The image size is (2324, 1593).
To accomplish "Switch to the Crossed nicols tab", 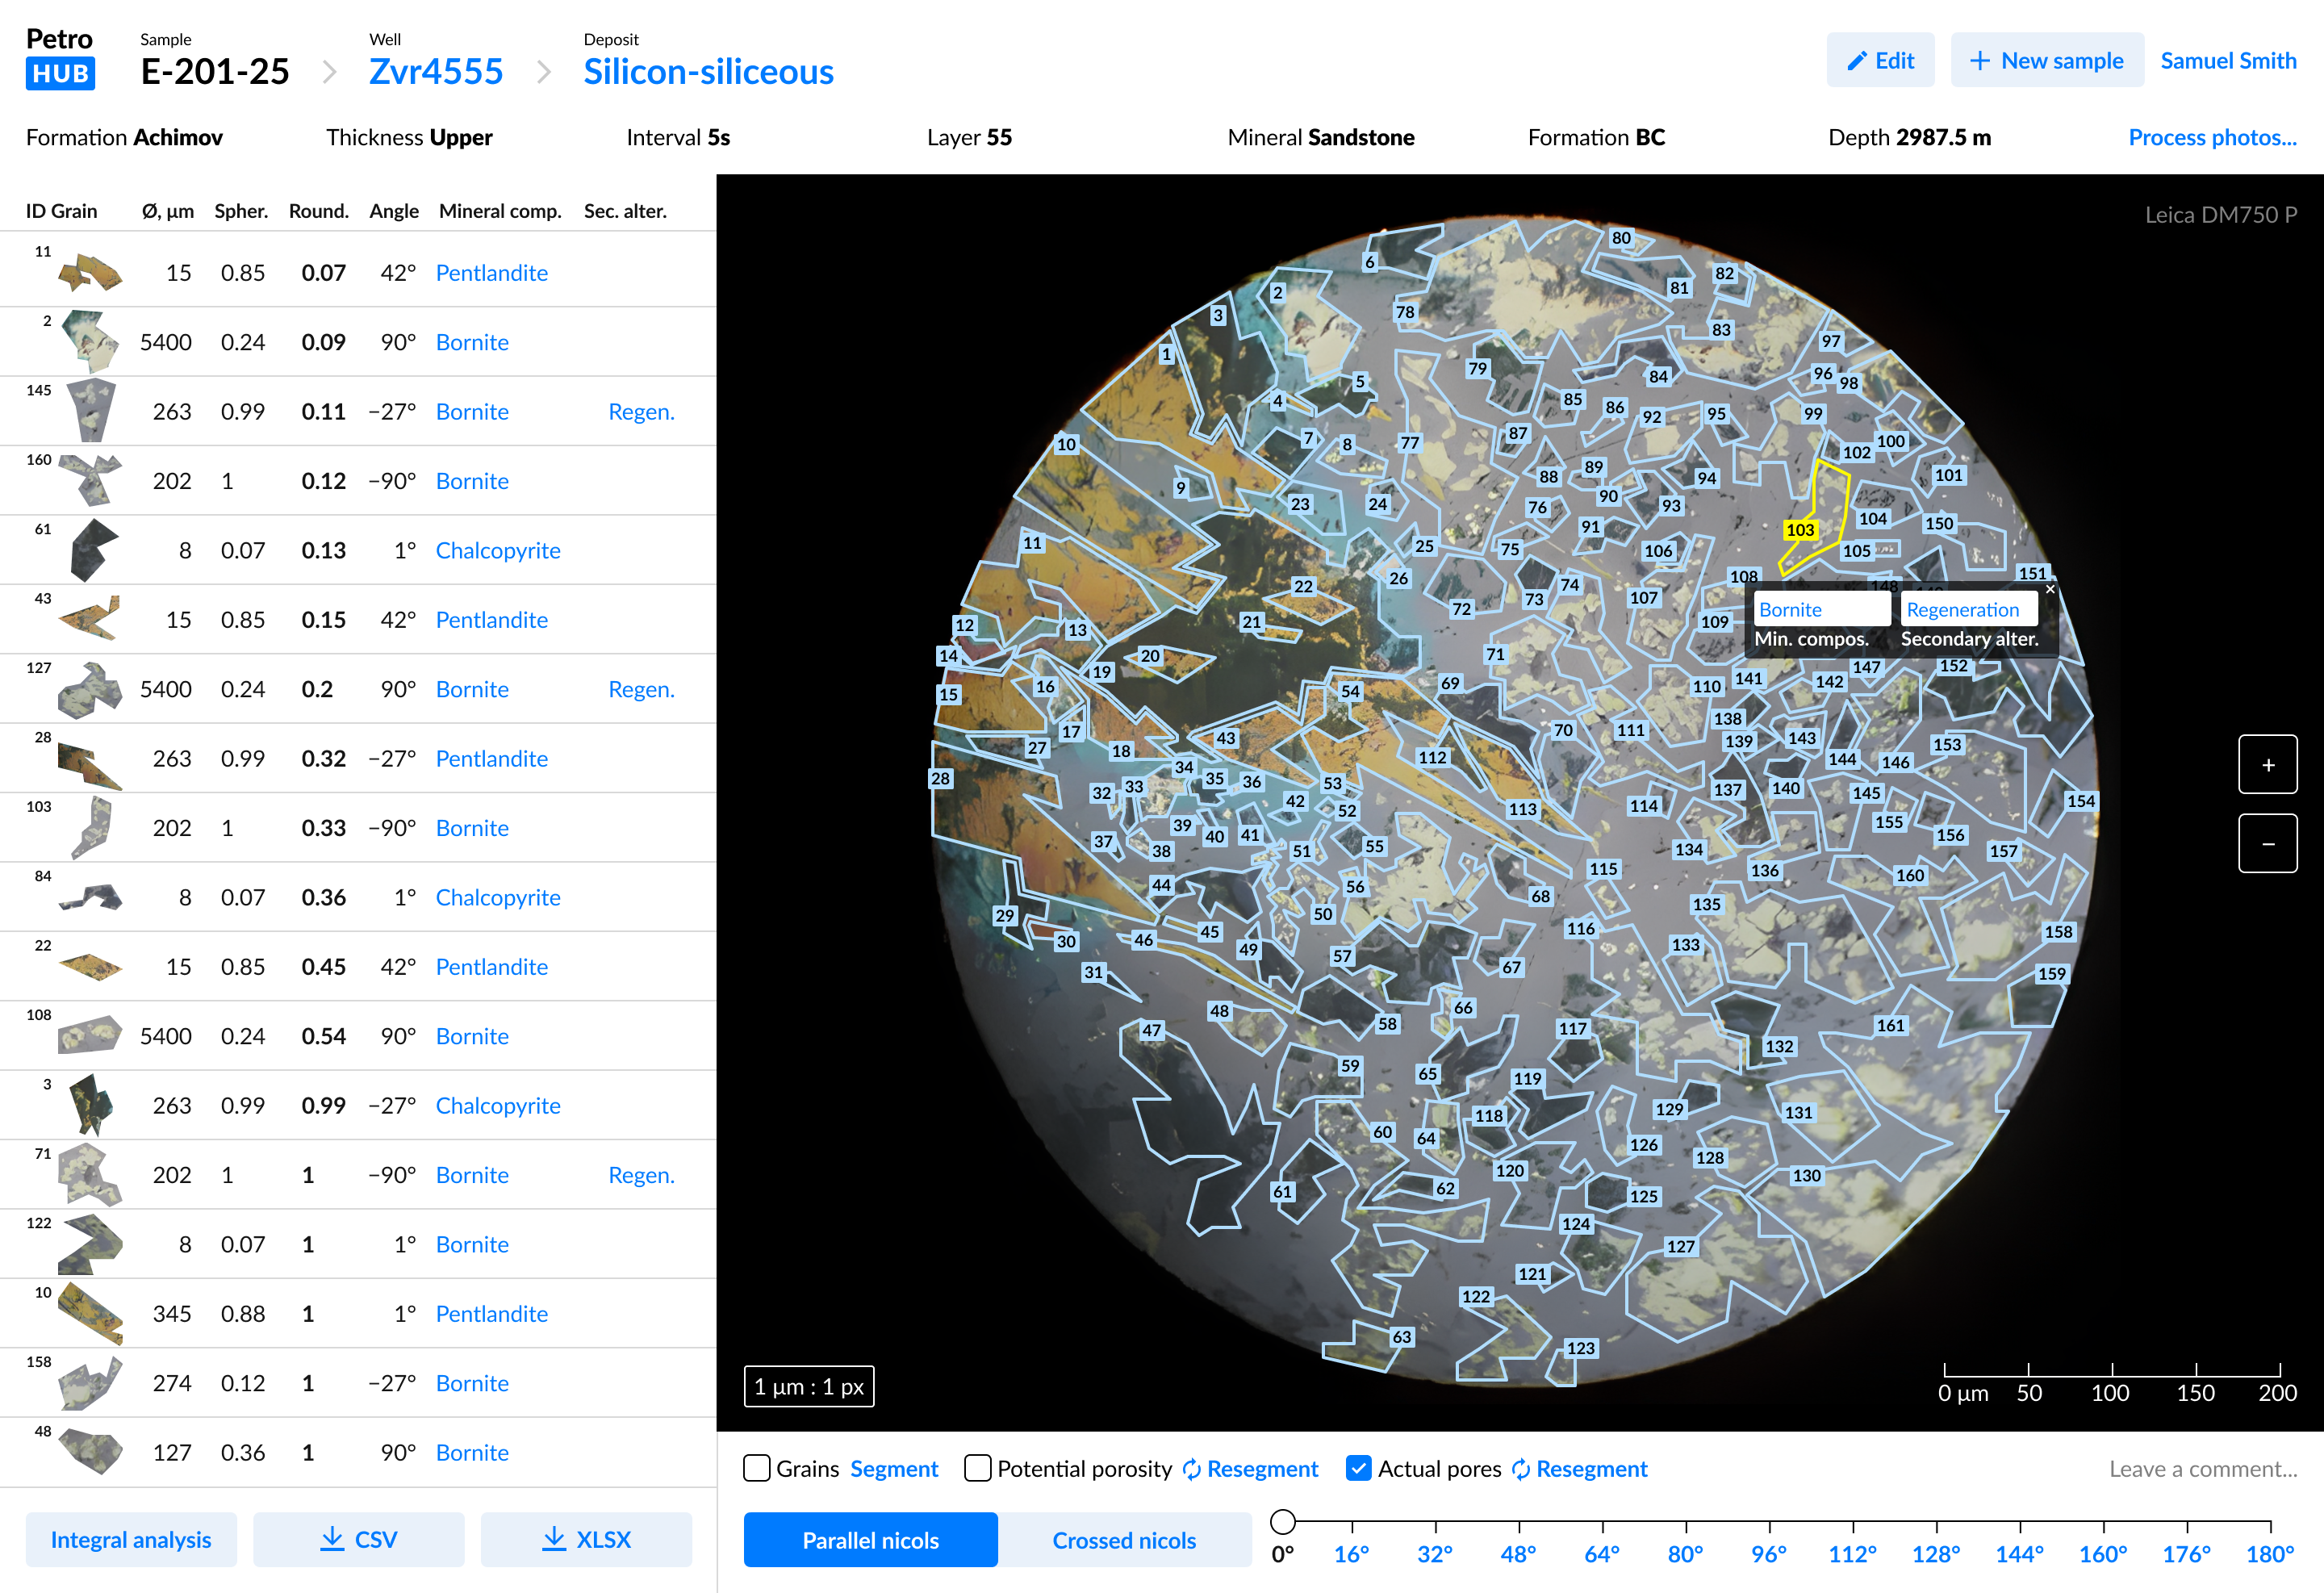I will coord(1124,1540).
